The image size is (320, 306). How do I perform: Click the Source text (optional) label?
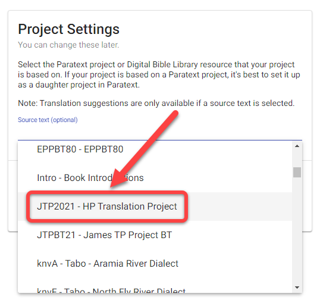(48, 120)
